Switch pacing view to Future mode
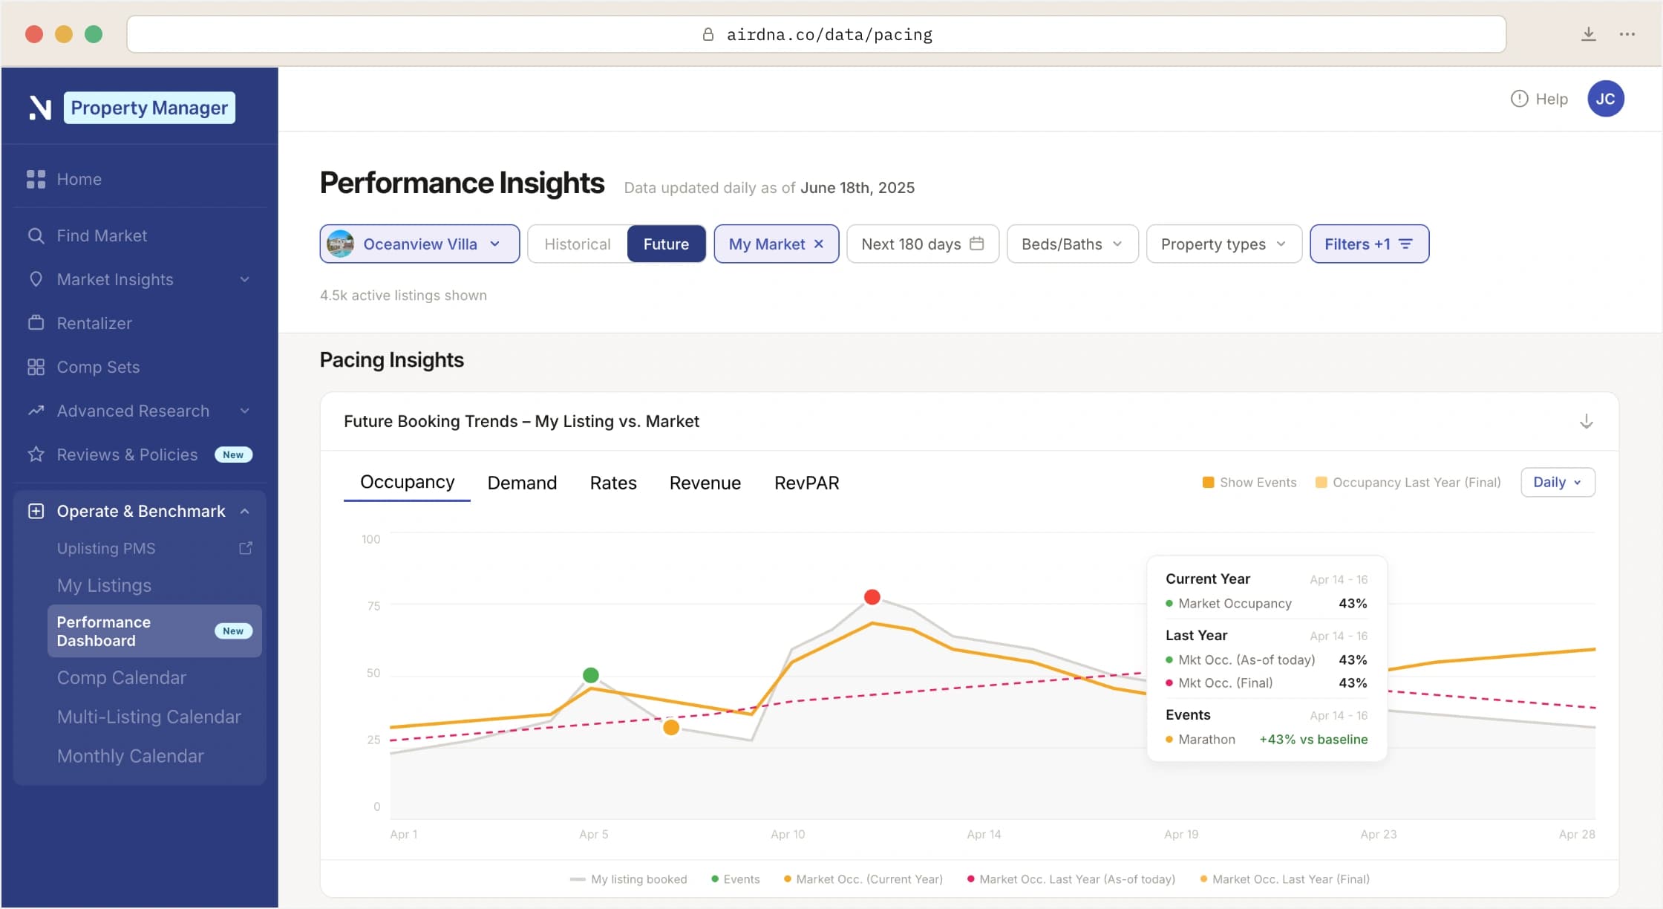1663x909 pixels. [665, 244]
